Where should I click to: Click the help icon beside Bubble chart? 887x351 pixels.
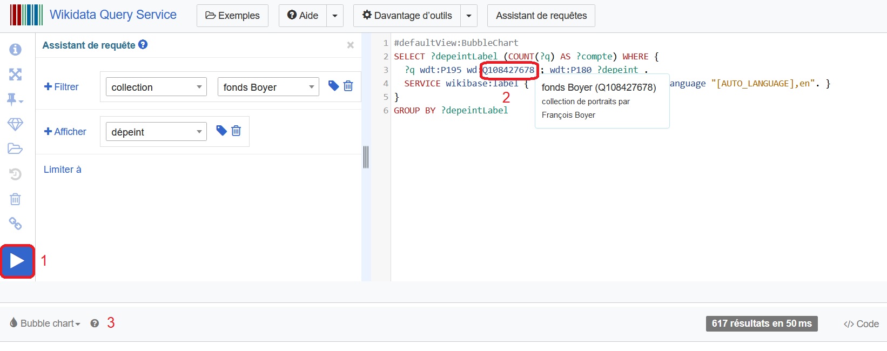pos(95,323)
